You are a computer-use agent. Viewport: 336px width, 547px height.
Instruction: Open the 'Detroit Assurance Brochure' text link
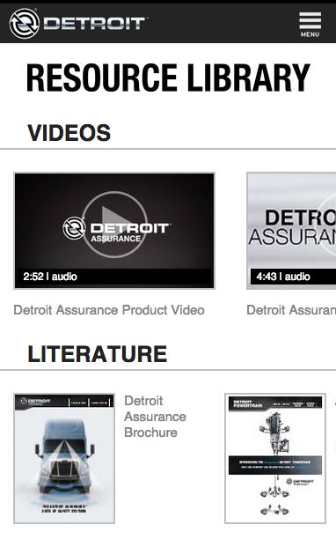(x=155, y=417)
